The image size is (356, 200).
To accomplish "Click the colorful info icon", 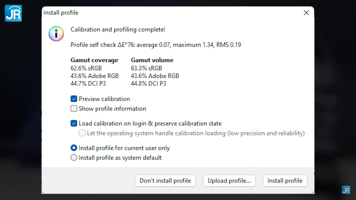I will click(x=56, y=34).
